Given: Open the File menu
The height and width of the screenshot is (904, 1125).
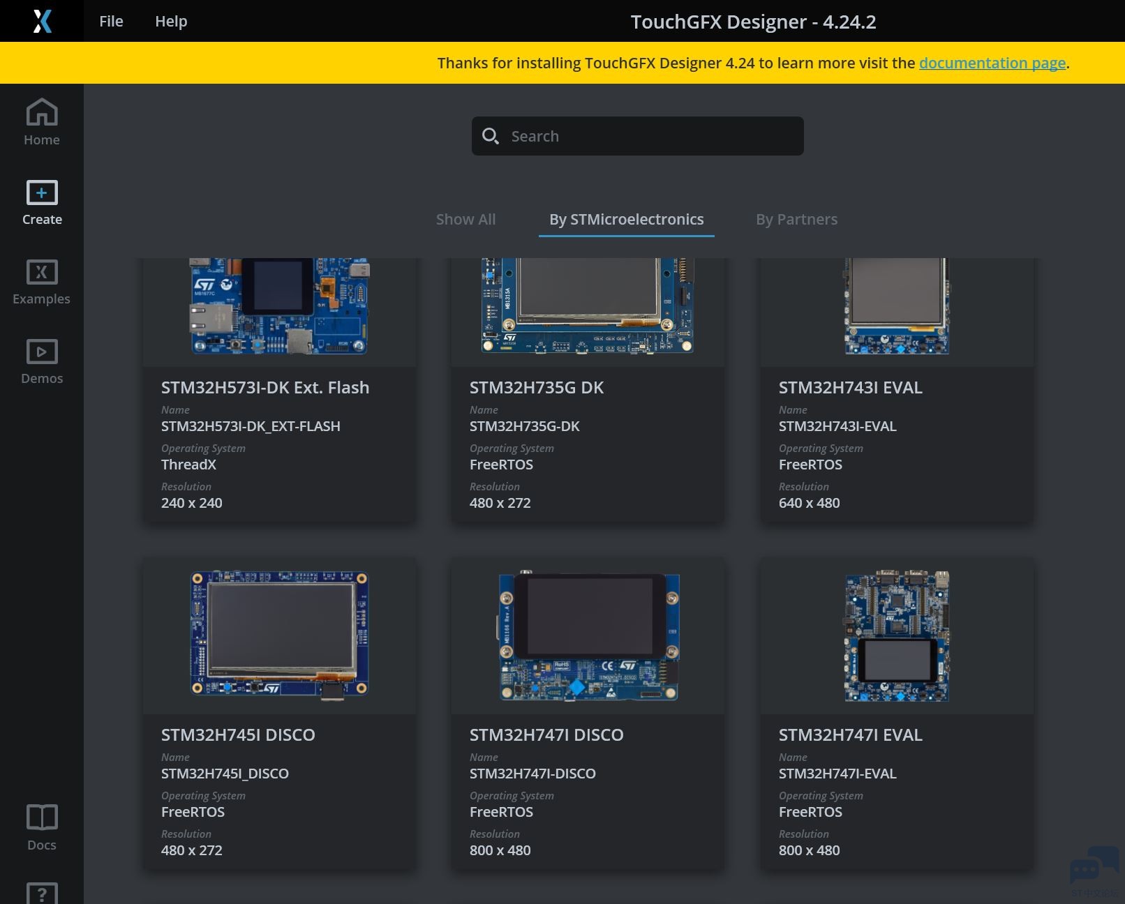Looking at the screenshot, I should pos(111,21).
